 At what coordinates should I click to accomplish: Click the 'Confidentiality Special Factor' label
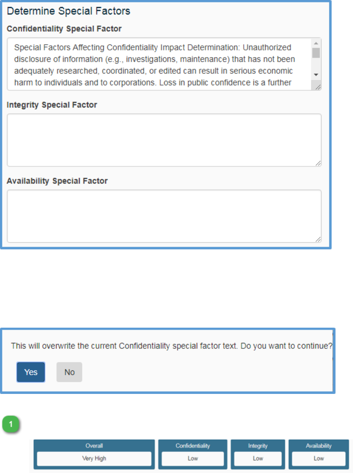65,29
